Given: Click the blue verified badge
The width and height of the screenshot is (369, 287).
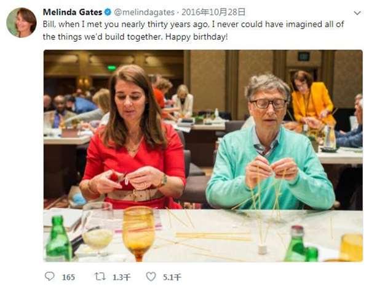Looking at the screenshot, I should point(108,12).
